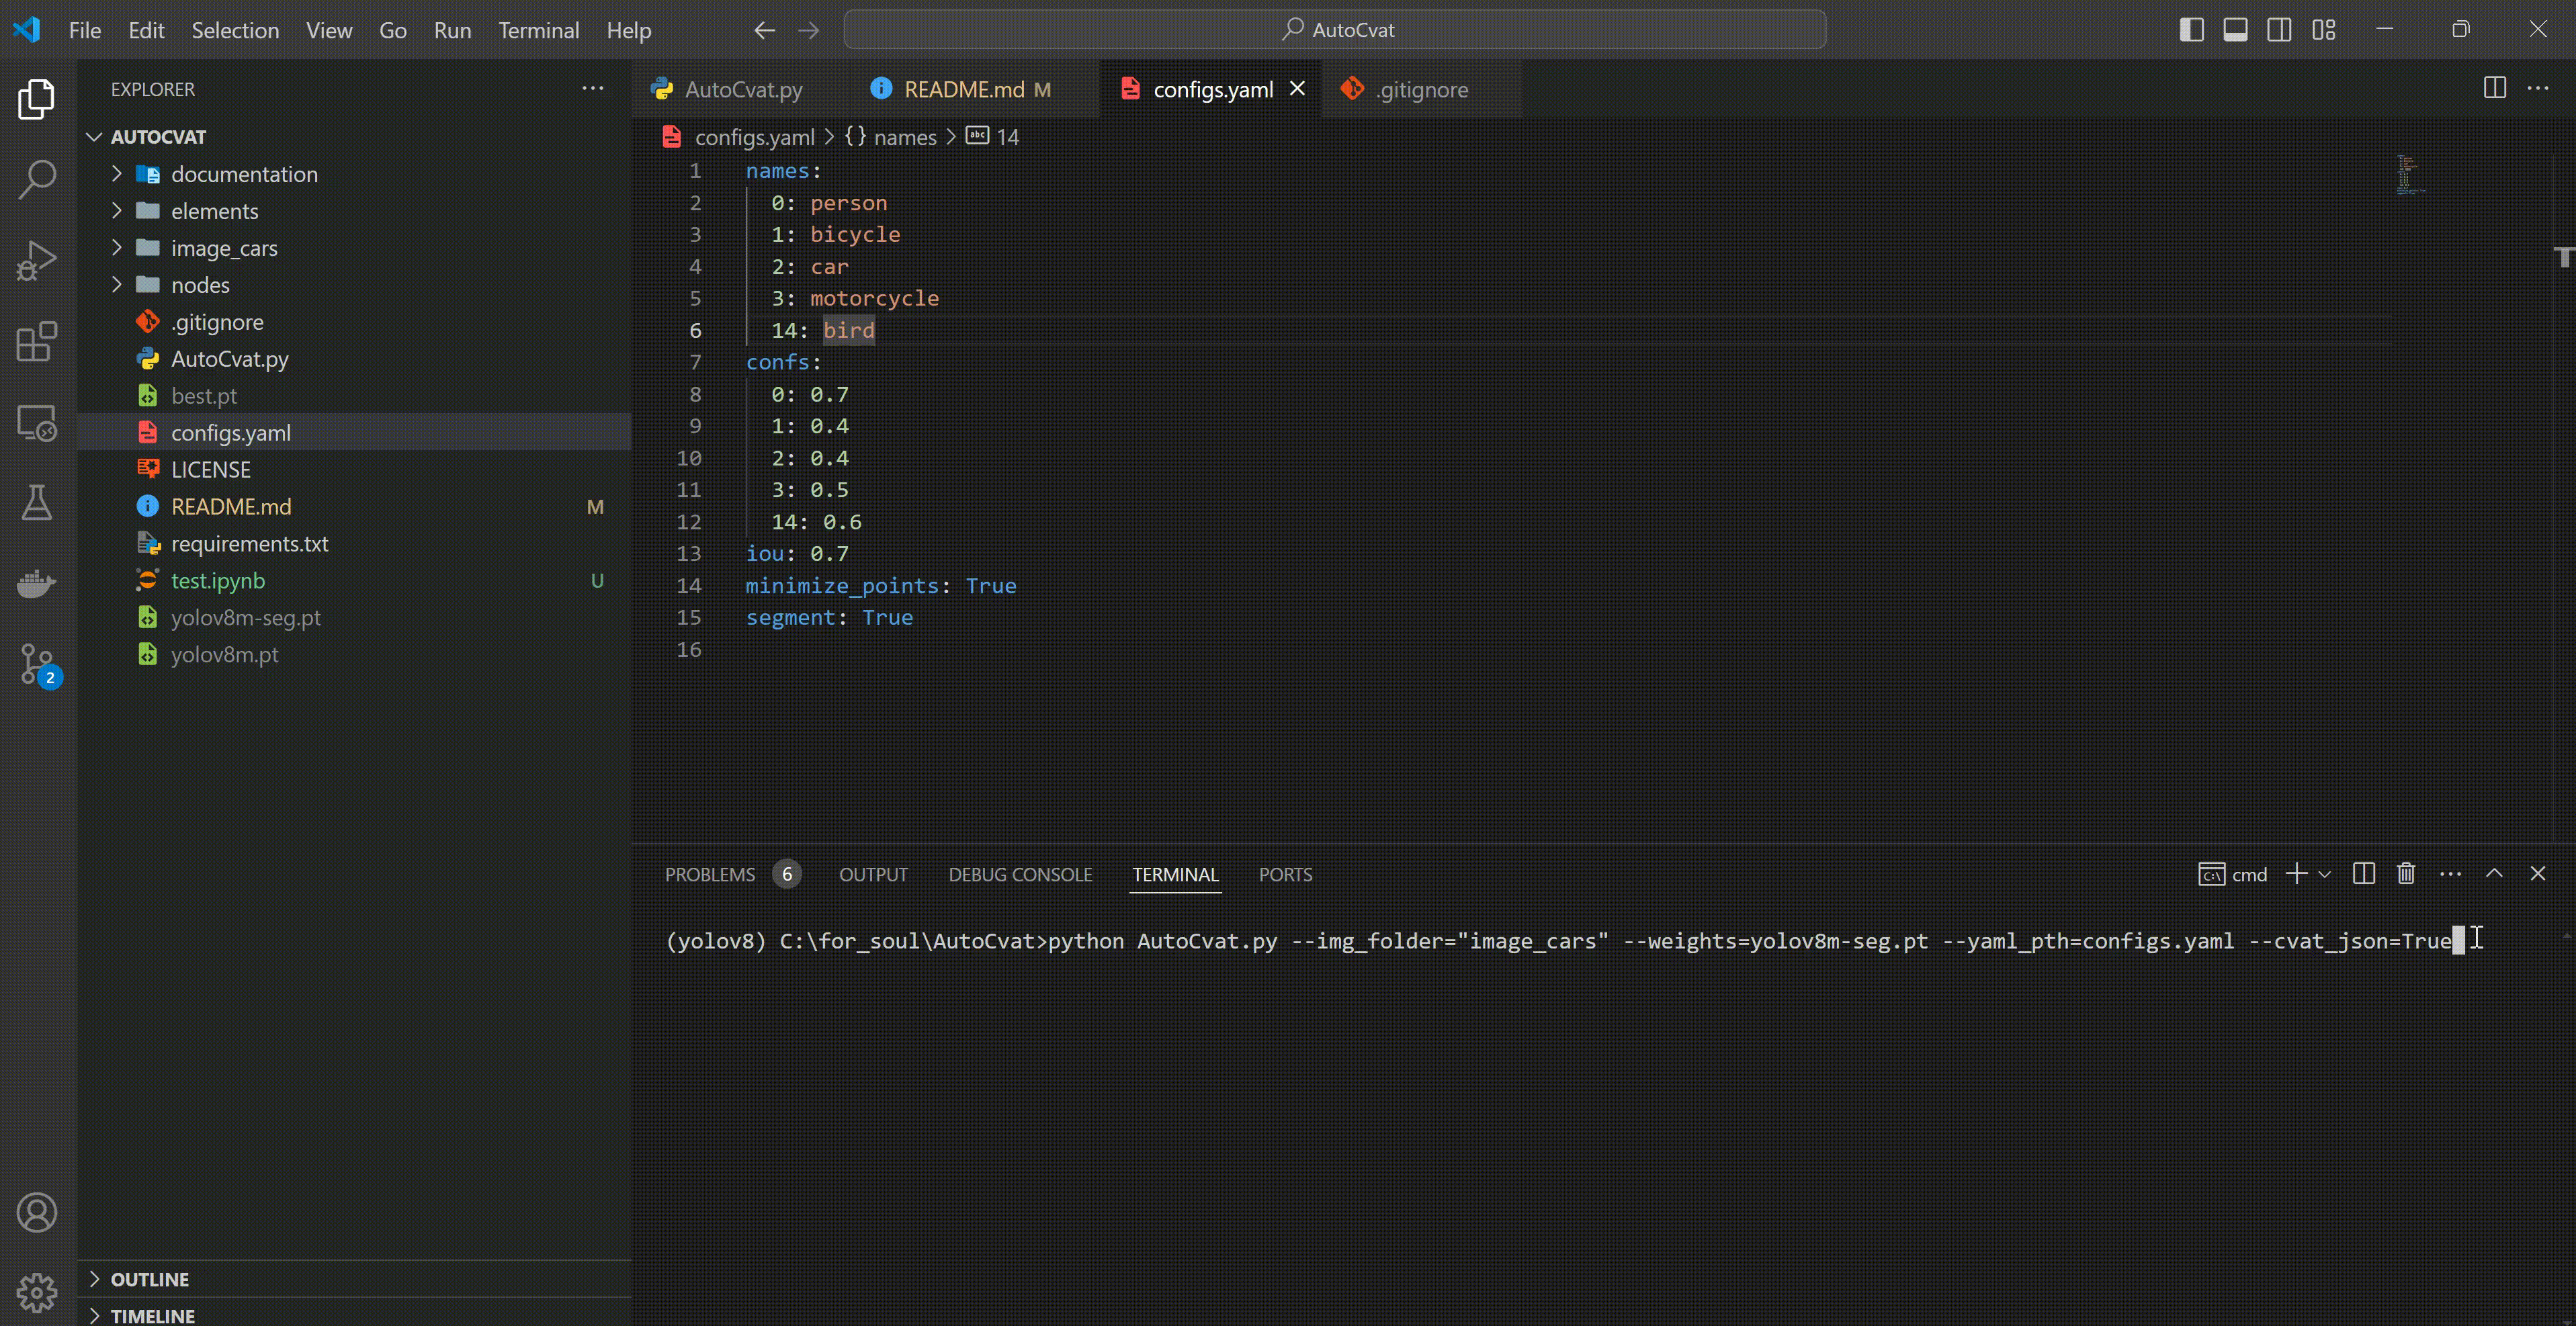The height and width of the screenshot is (1326, 2576).
Task: Toggle Secondary Side Bar visibility
Action: click(x=2279, y=30)
